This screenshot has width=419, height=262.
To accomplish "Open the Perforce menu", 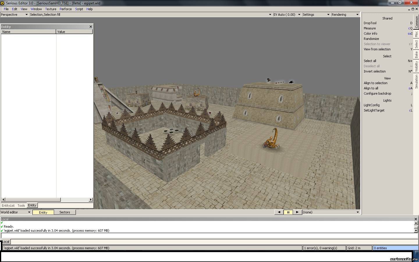I will click(65, 9).
